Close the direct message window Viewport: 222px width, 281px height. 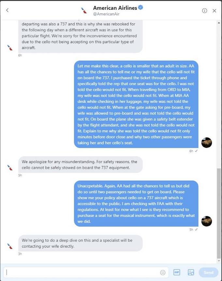(x=214, y=11)
